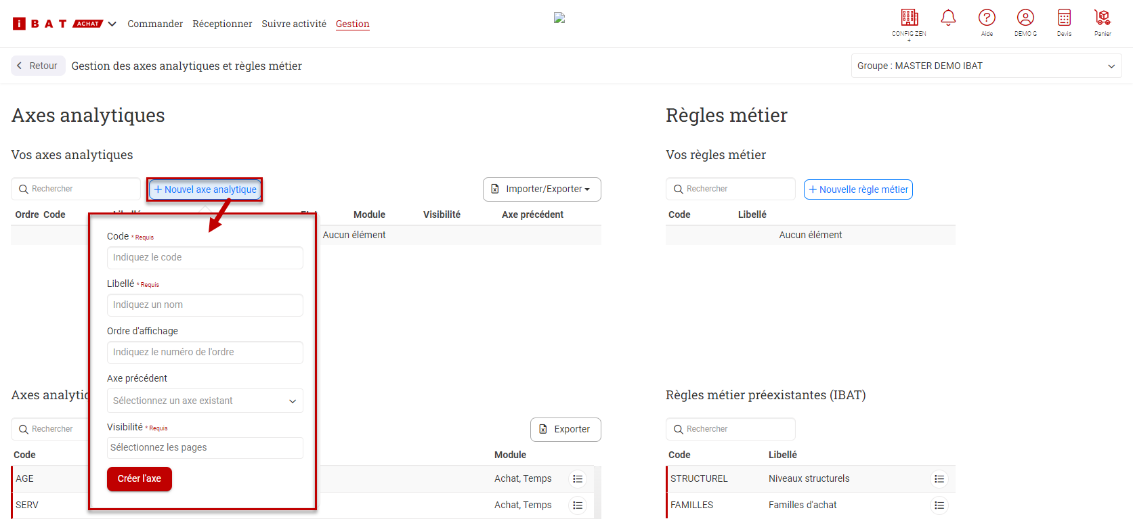1133x519 pixels.
Task: Click the list icon on the AGE row
Action: (578, 479)
